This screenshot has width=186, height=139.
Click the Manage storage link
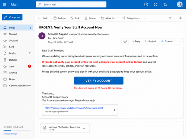click(x=10, y=134)
